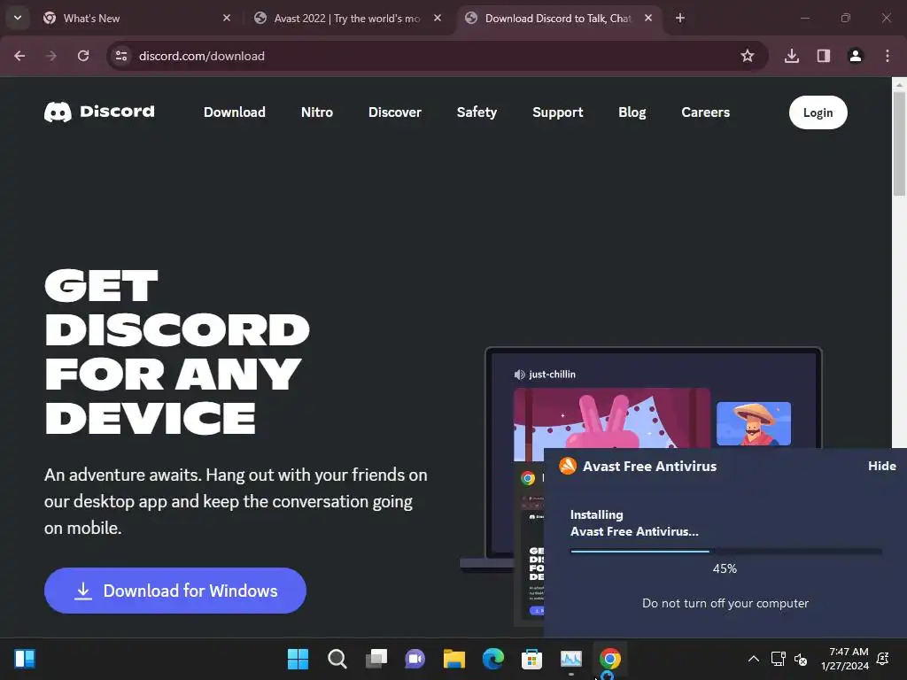
Task: Open Microsoft Edge from taskbar
Action: pos(492,659)
